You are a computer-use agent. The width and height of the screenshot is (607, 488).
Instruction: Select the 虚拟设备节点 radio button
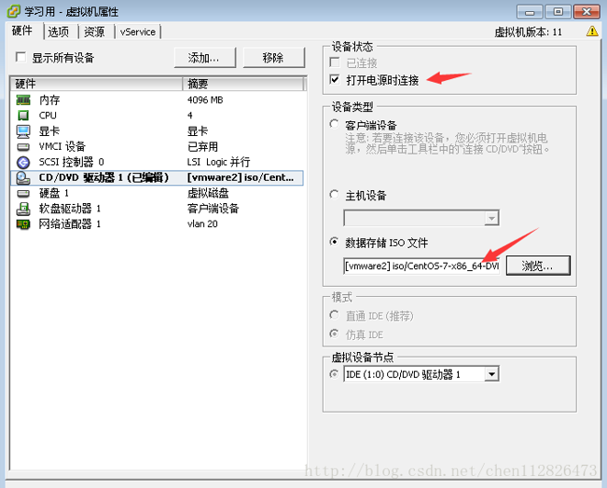pos(334,374)
